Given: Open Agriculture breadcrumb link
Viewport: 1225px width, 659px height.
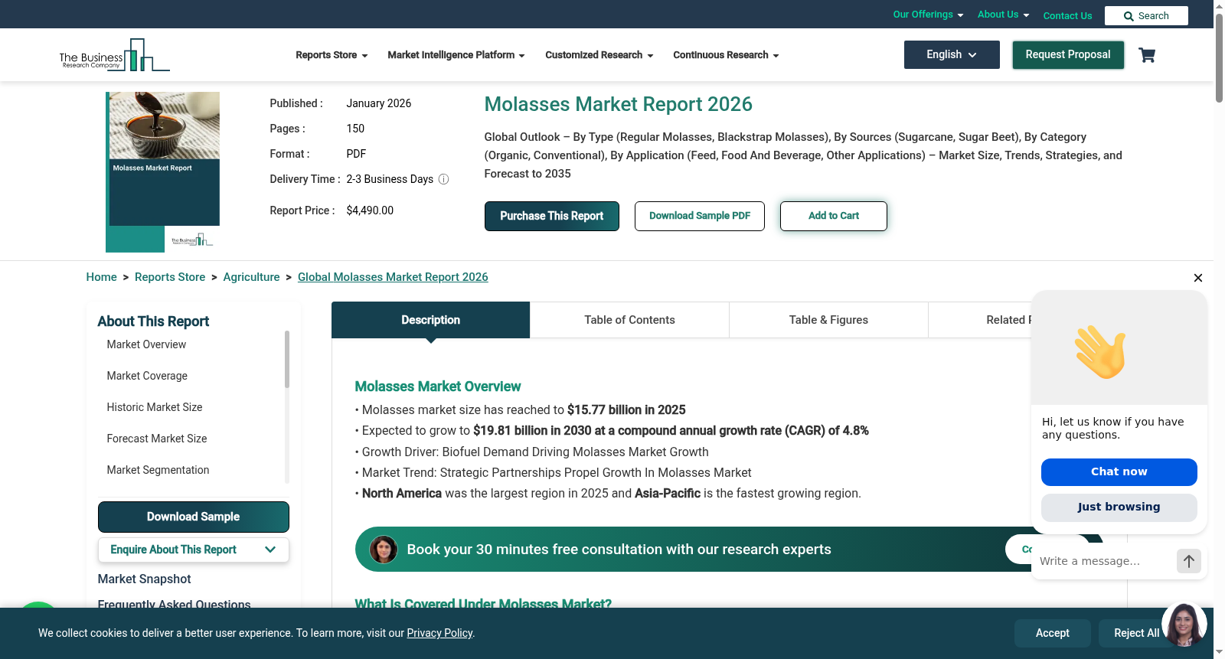Looking at the screenshot, I should point(251,277).
